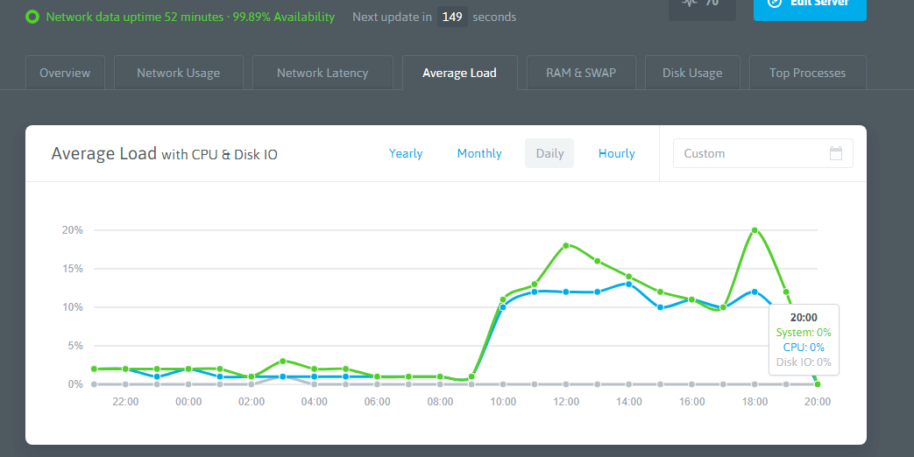Image resolution: width=914 pixels, height=457 pixels.
Task: Click the green System peak point at 18:00
Action: (755, 230)
